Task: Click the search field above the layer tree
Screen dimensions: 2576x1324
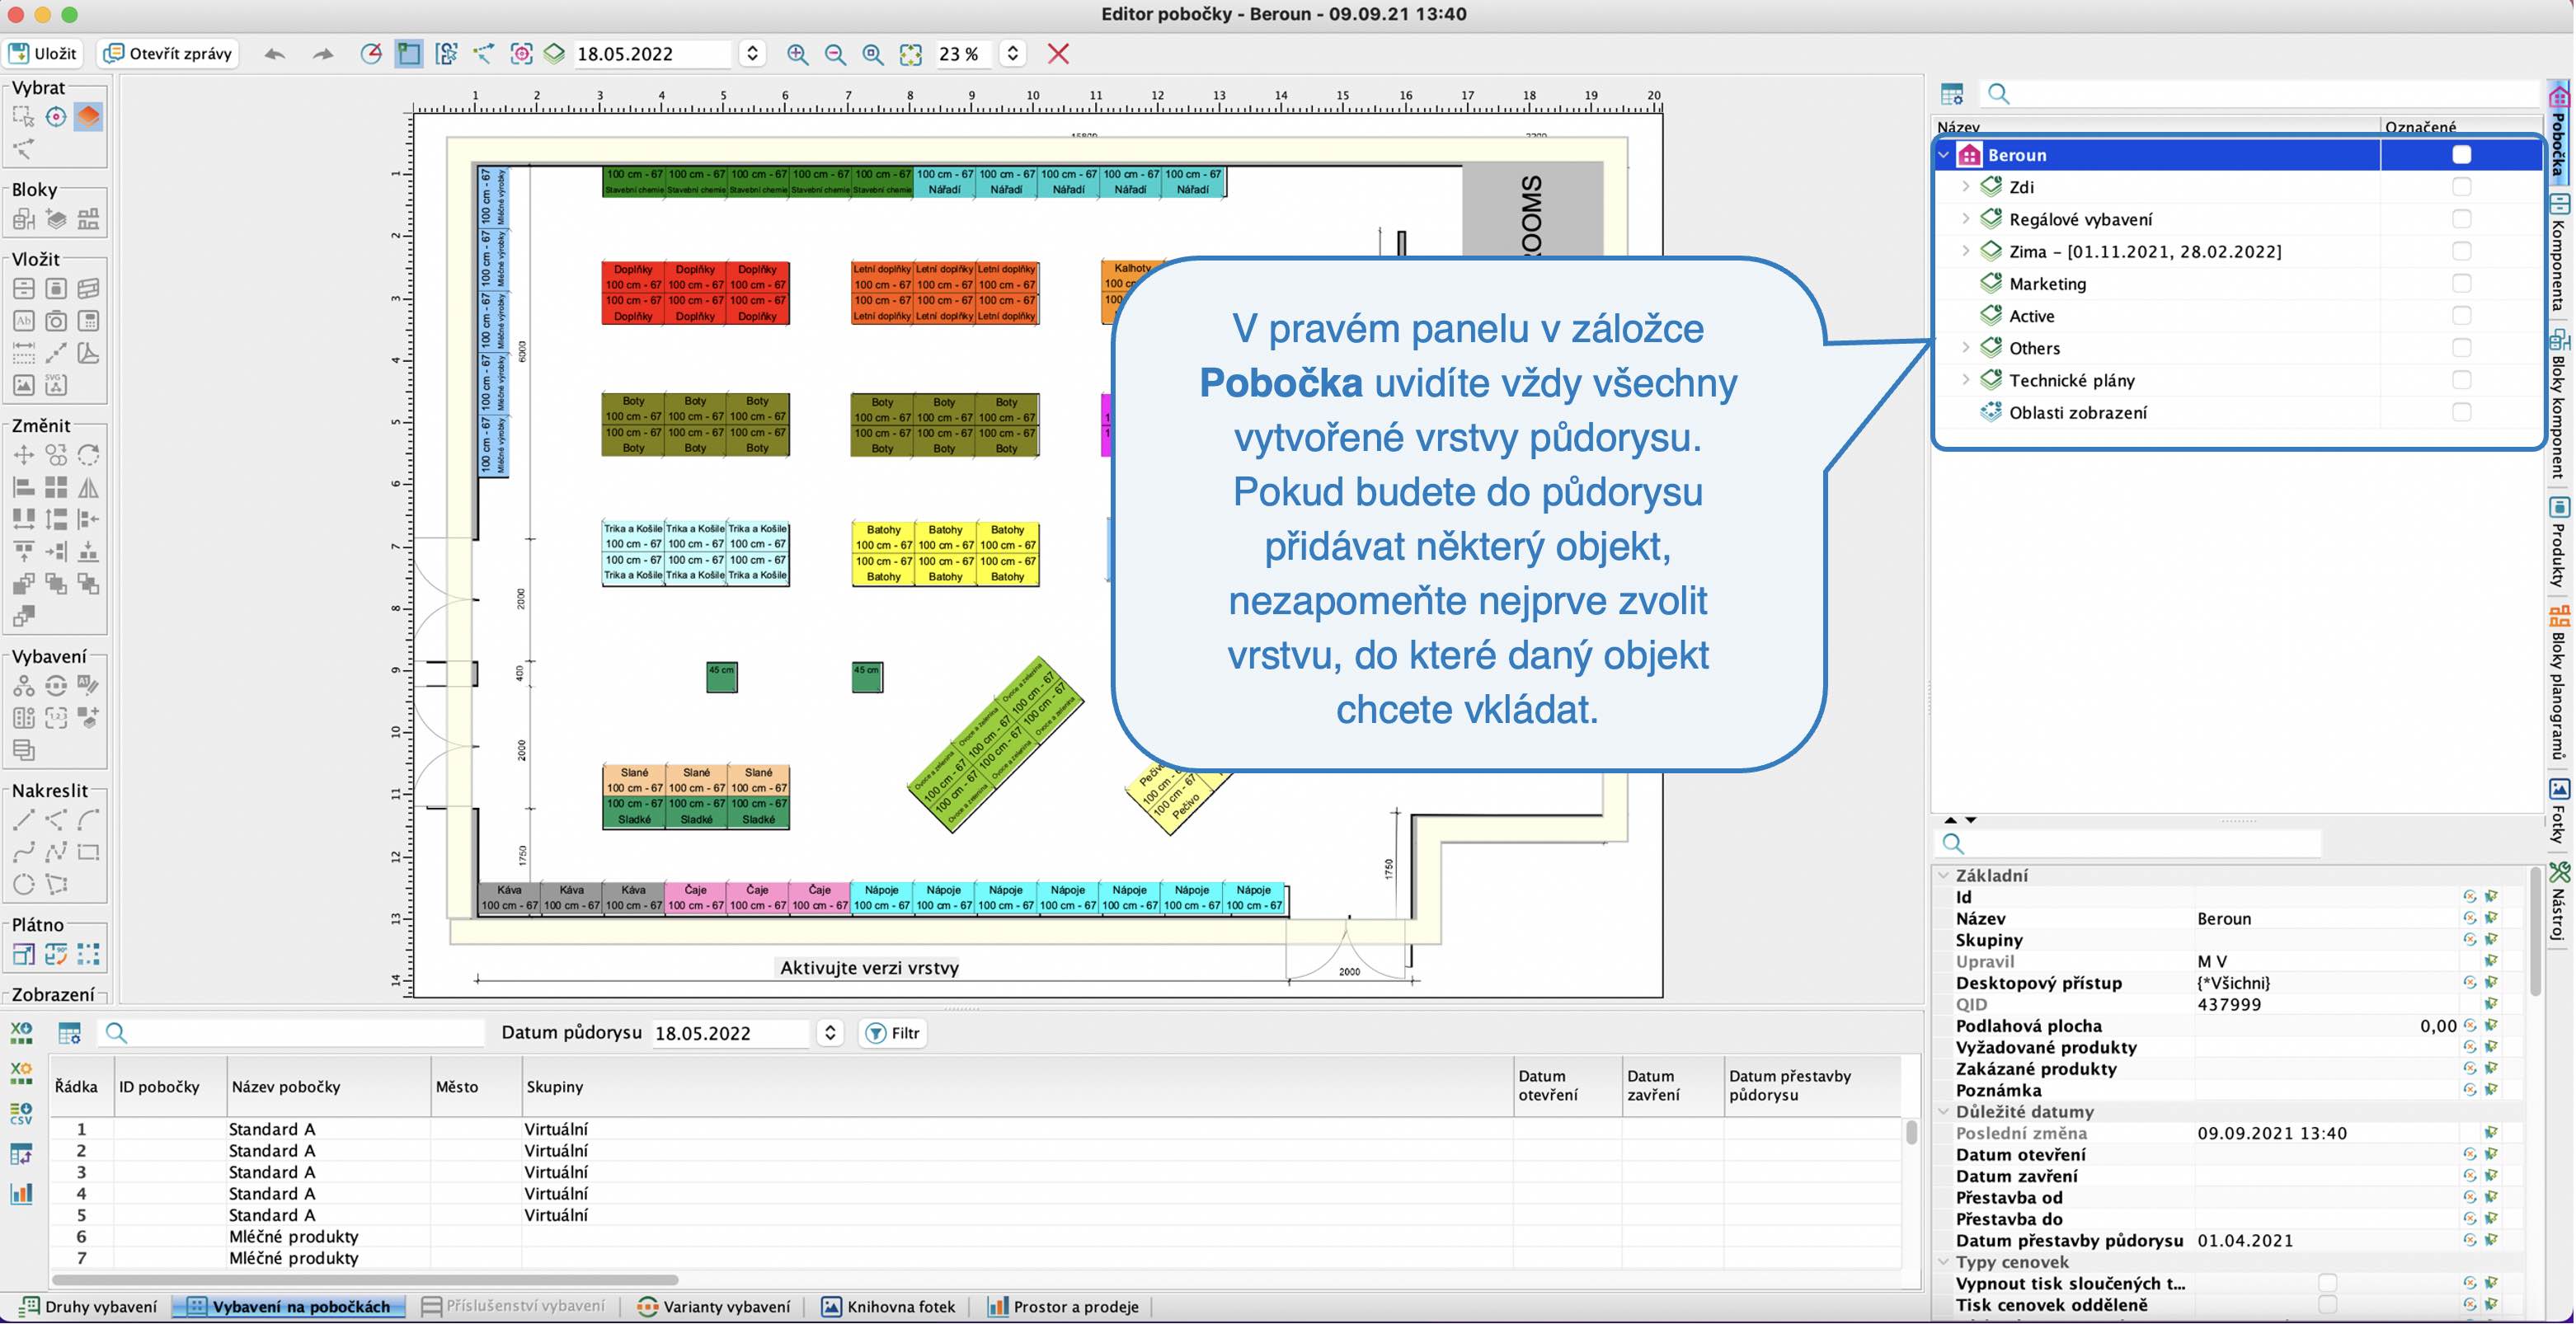Action: point(2260,94)
